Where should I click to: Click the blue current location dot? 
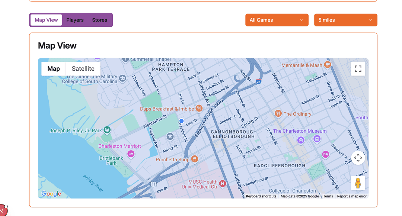tap(182, 121)
